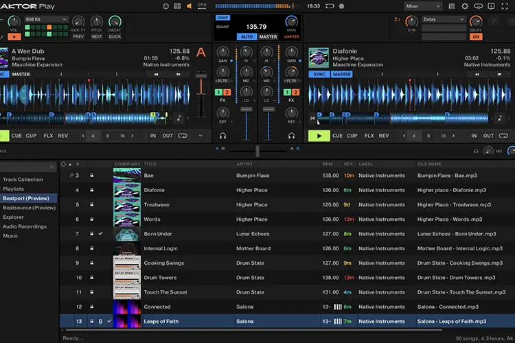Open the Mixer layout dropdown
This screenshot has height=343, width=515.
click(423, 6)
